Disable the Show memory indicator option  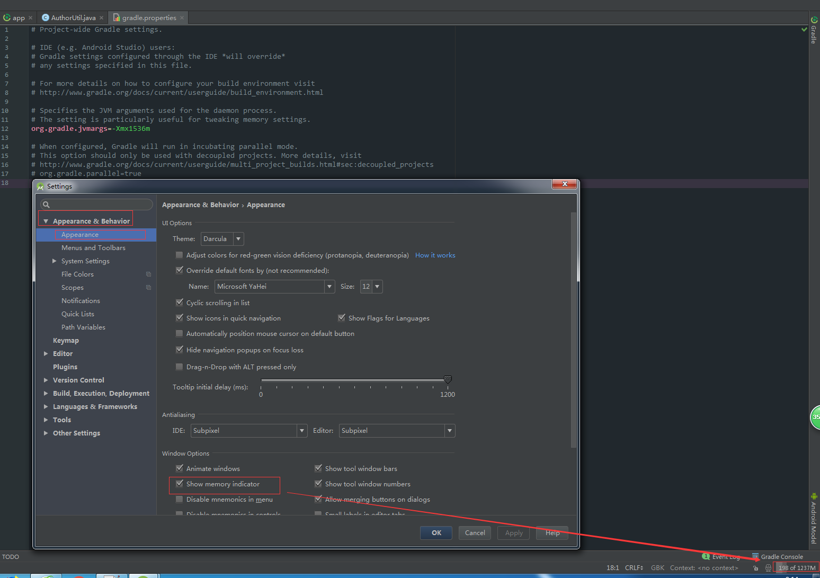coord(180,484)
